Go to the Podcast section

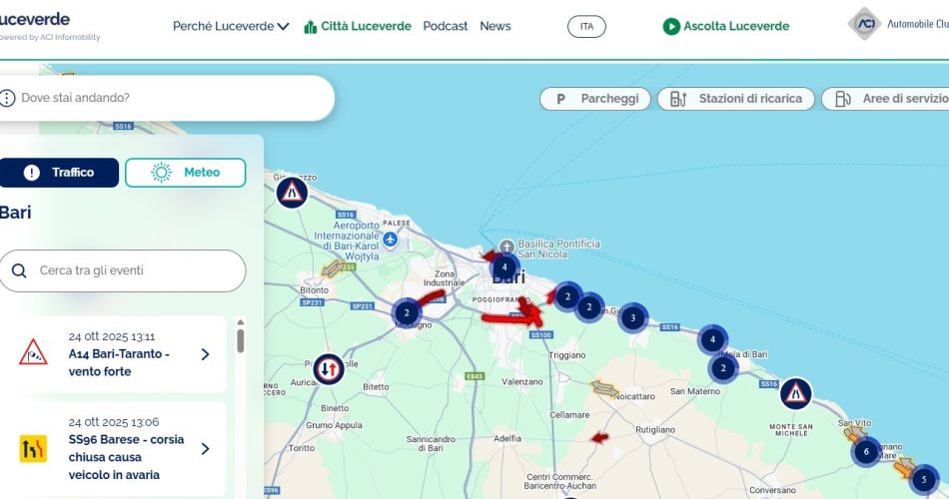click(x=445, y=26)
